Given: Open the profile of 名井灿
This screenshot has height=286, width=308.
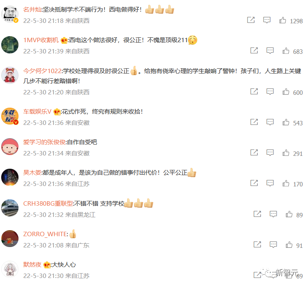Looking at the screenshot, I should [x=32, y=9].
